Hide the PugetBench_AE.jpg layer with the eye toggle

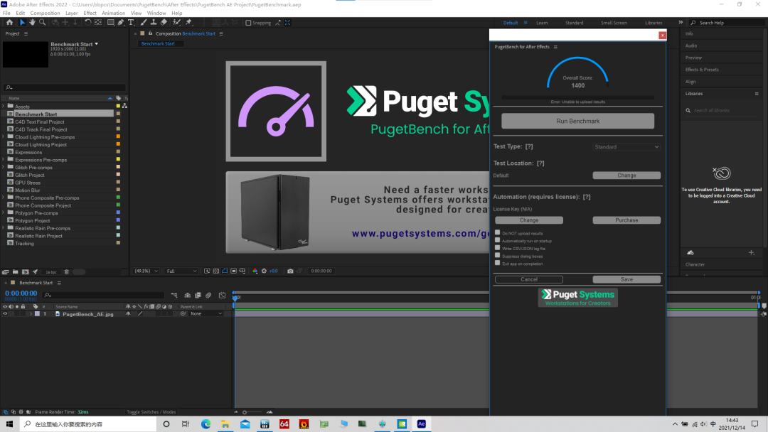5,313
